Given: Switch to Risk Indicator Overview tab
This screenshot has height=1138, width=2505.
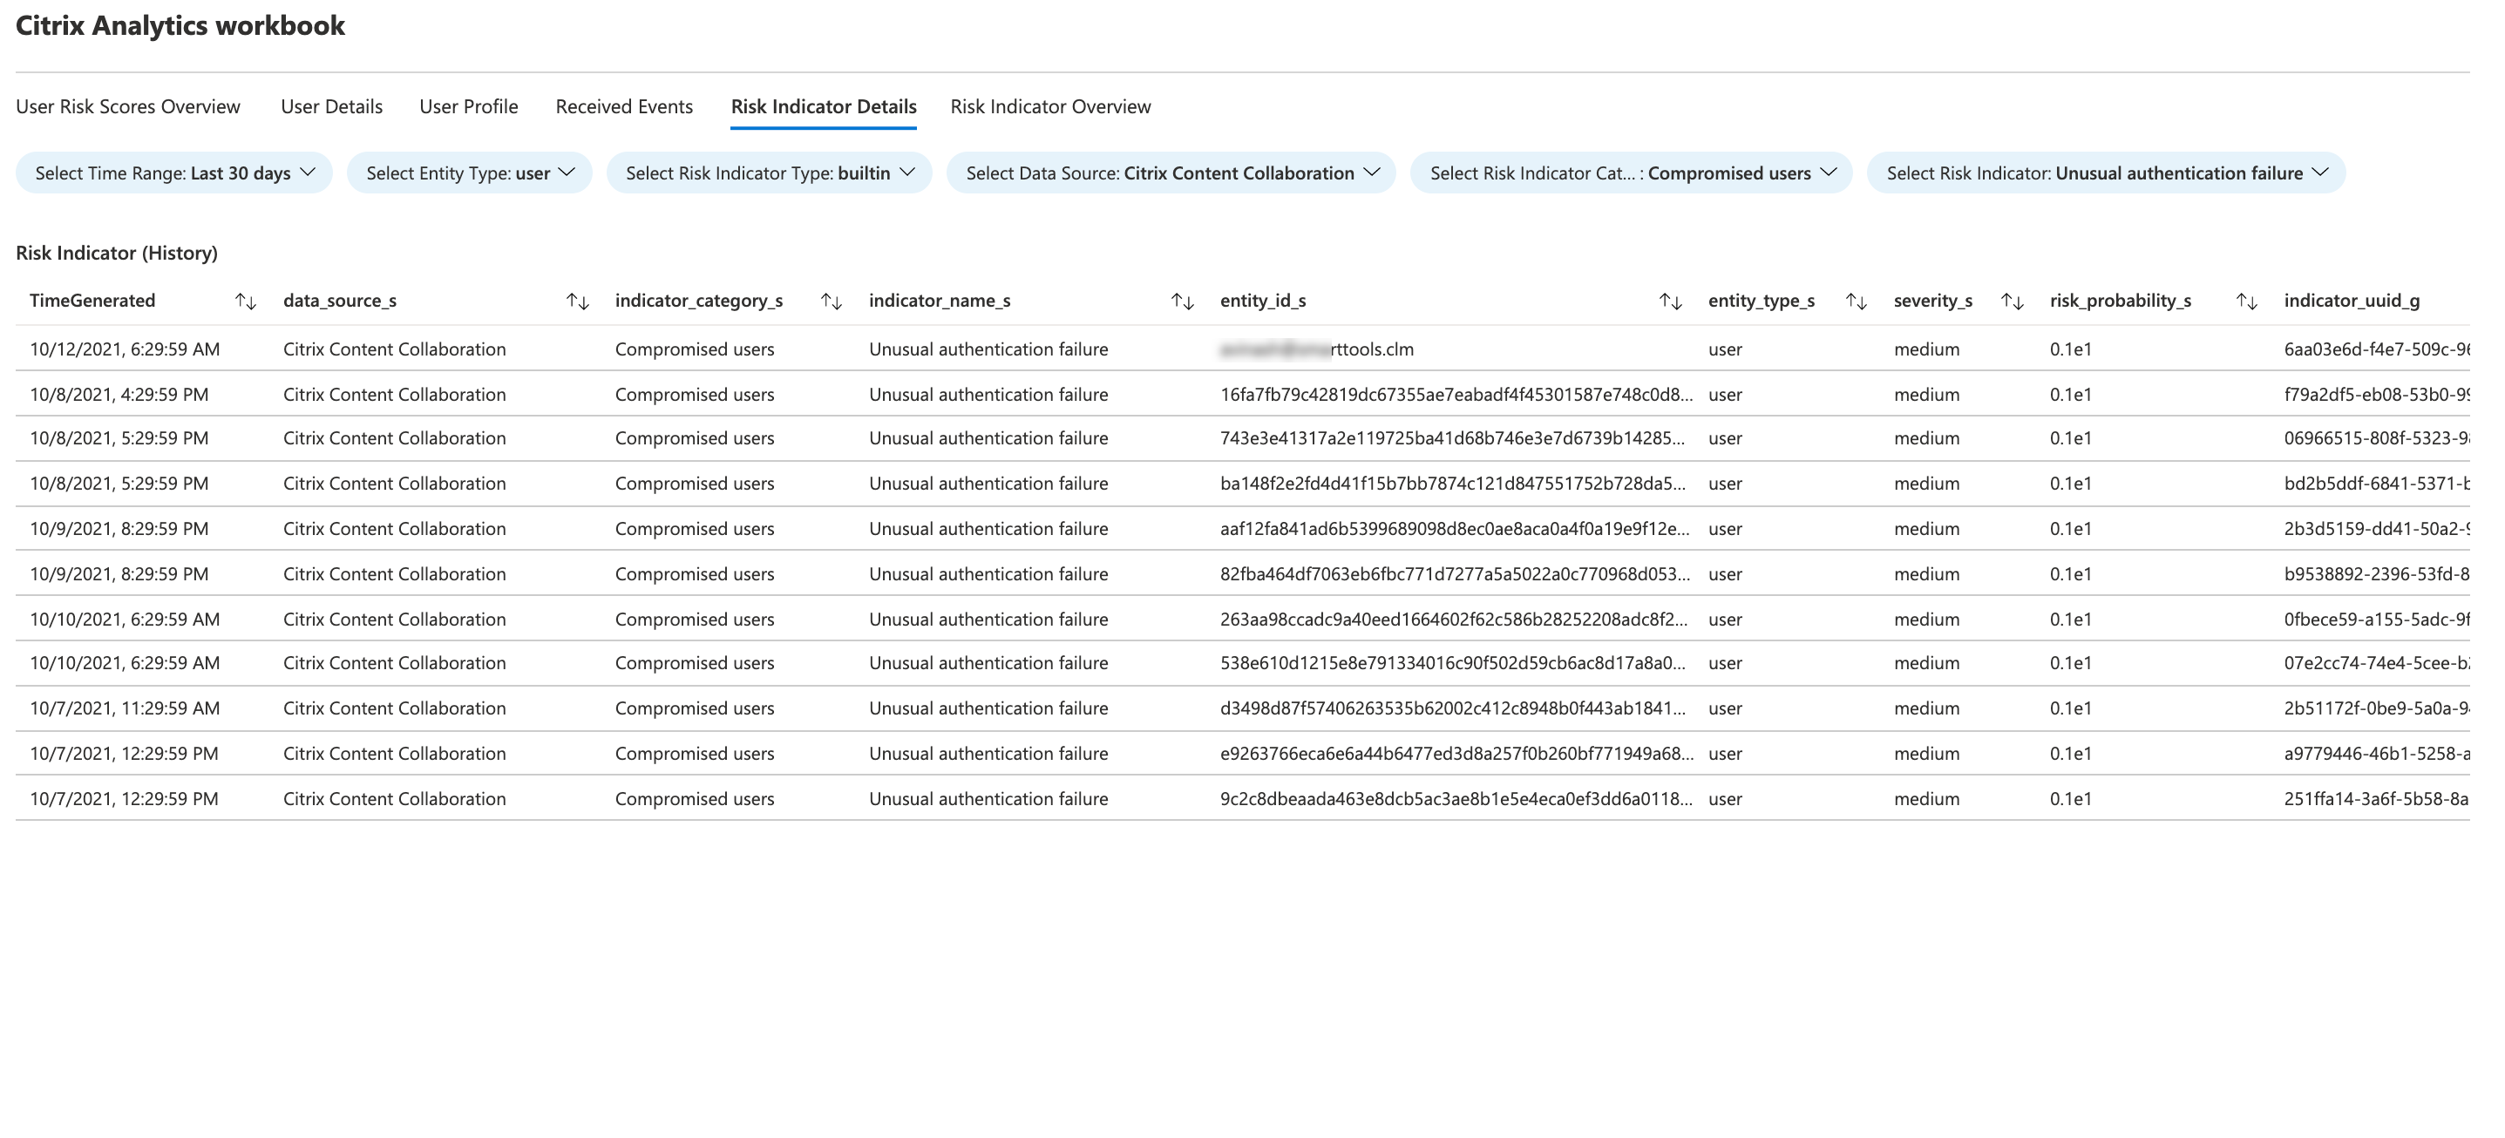Looking at the screenshot, I should coord(1050,107).
